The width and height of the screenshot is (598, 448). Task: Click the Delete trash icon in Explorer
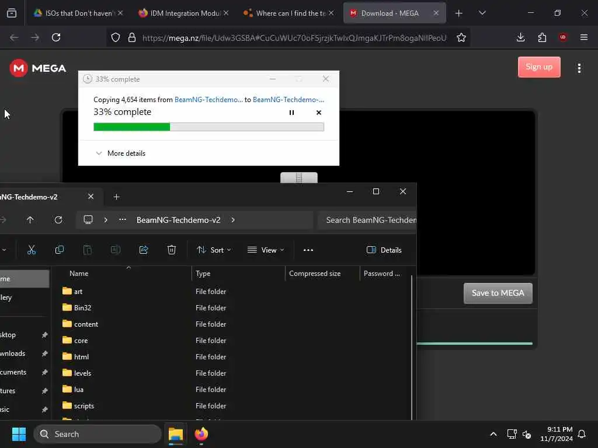(x=172, y=250)
